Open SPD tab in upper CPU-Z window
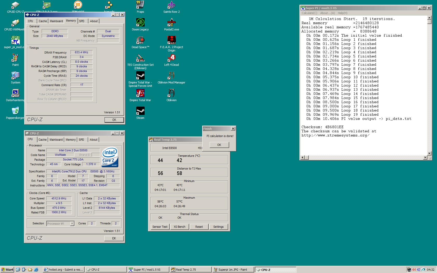Viewport: 437px width, 273px height. click(x=82, y=21)
